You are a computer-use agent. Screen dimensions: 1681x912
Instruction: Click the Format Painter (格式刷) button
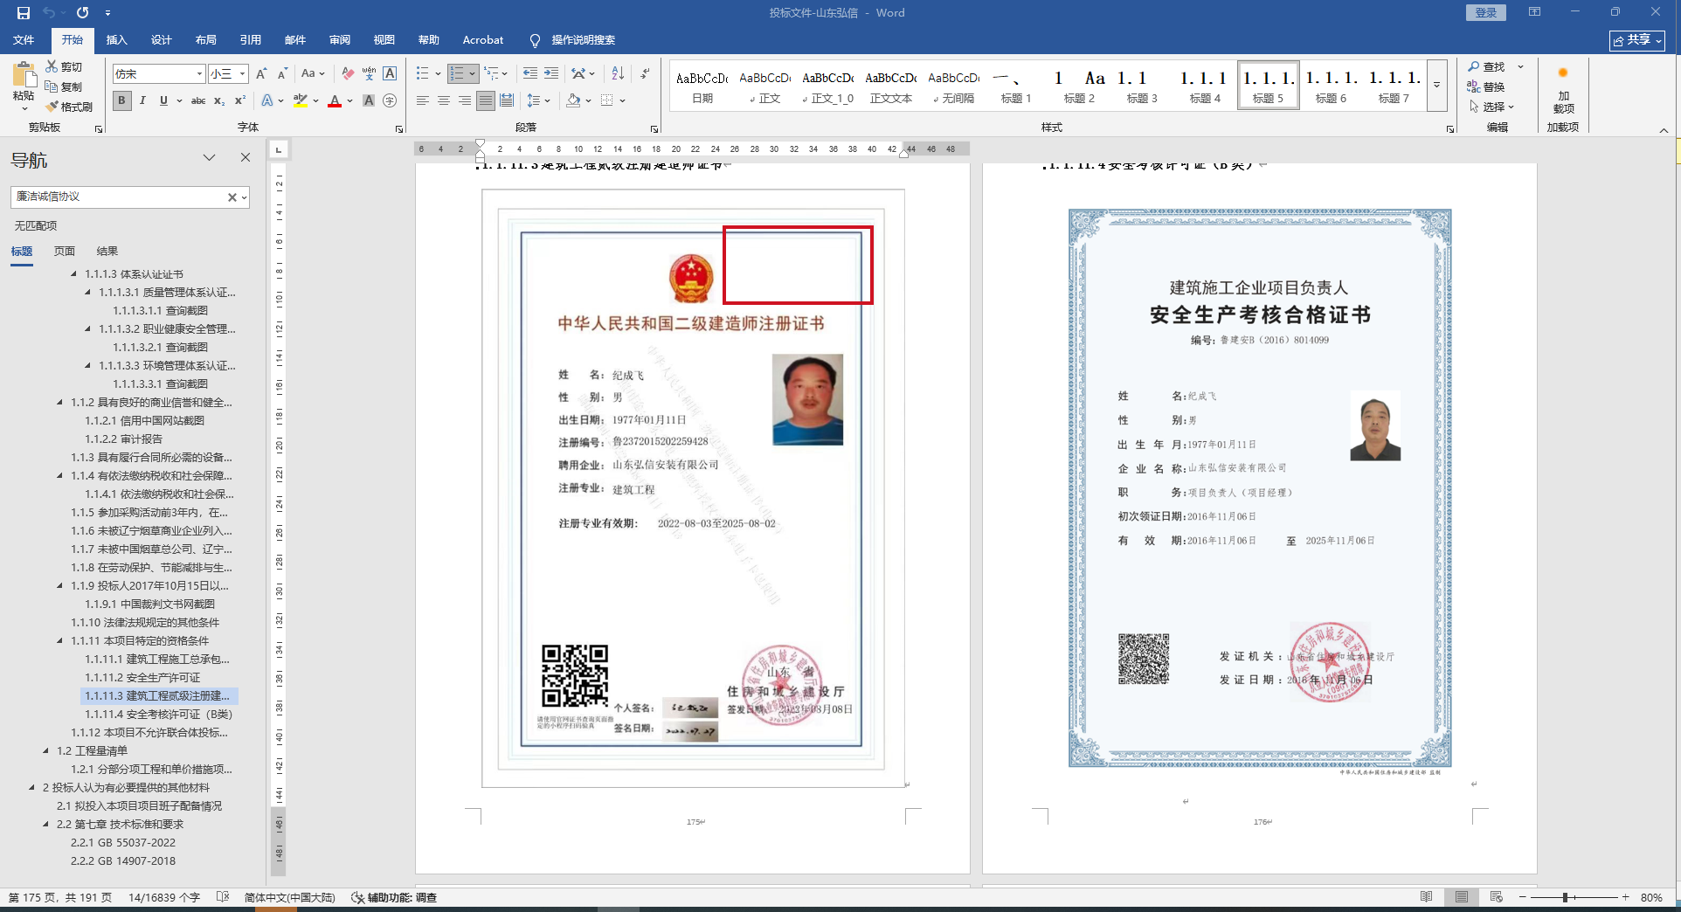click(70, 107)
